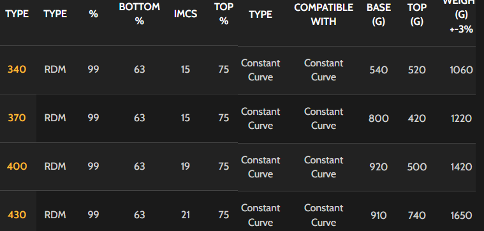Select the 1650 weight cell
This screenshot has height=231, width=484.
461,215
